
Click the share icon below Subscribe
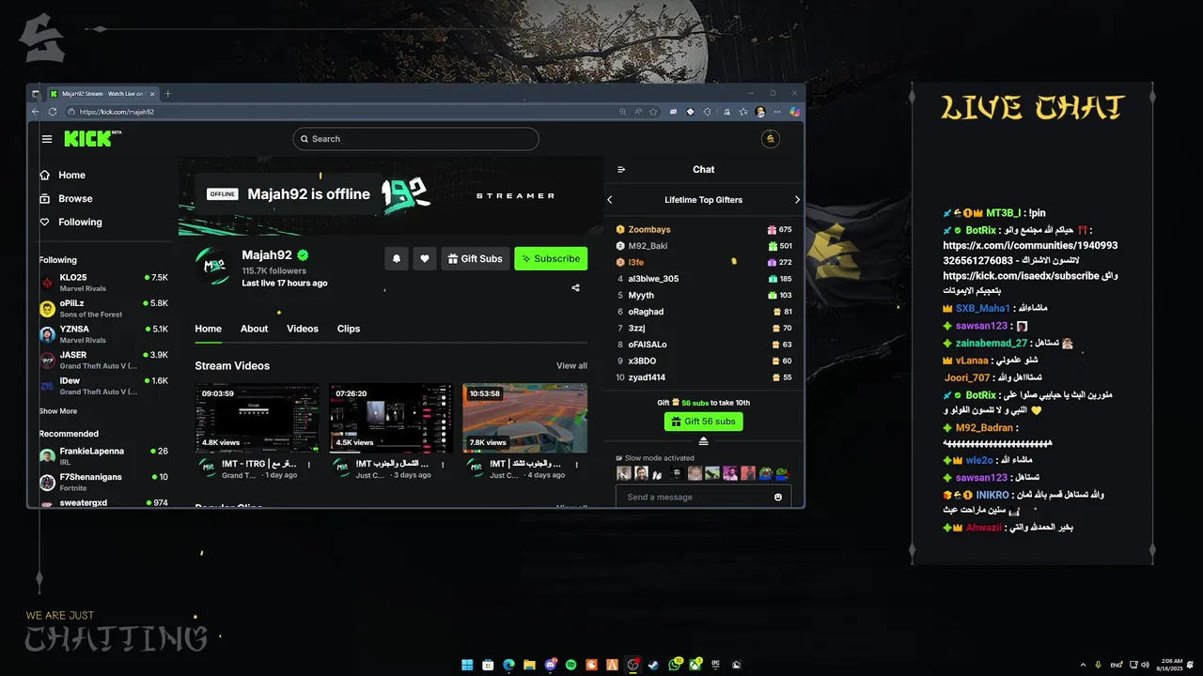point(575,288)
